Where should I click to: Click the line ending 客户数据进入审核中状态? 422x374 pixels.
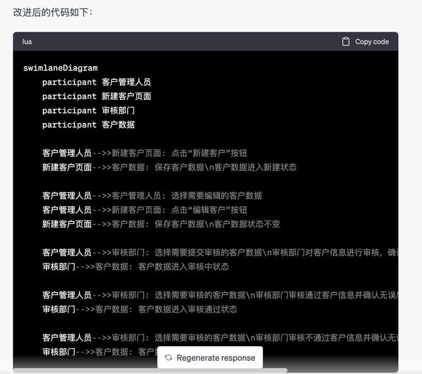pos(135,266)
